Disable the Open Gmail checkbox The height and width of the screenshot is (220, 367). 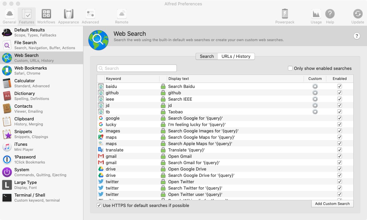[x=340, y=156]
